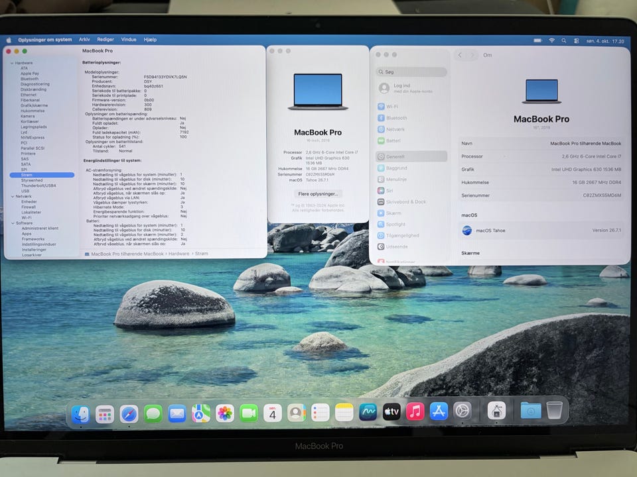Collapse the Software section in the sidebar
The image size is (637, 477).
13,223
